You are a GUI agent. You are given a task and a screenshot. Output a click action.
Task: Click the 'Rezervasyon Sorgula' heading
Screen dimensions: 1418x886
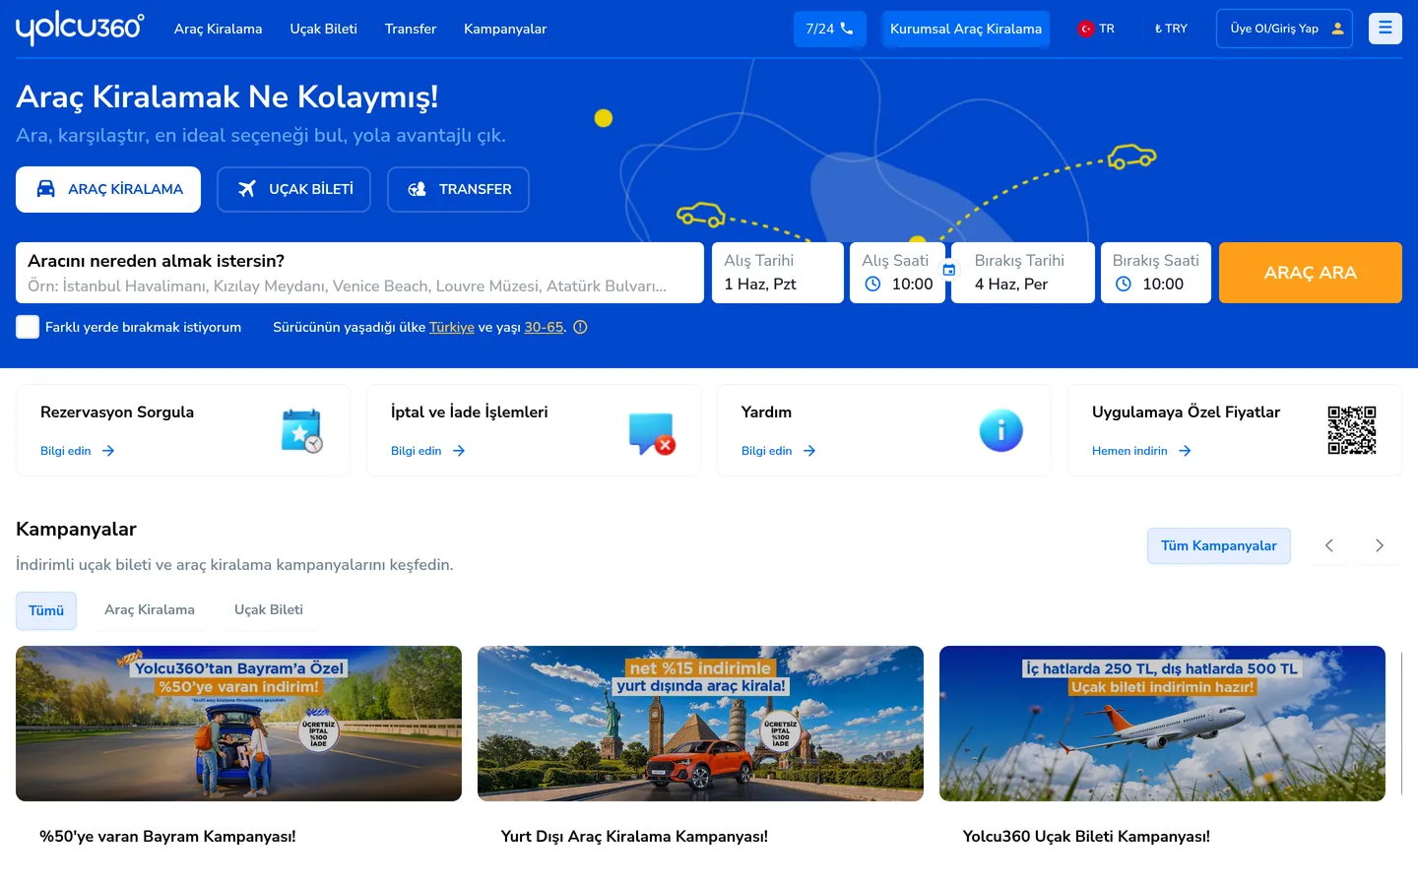pyautogui.click(x=117, y=412)
